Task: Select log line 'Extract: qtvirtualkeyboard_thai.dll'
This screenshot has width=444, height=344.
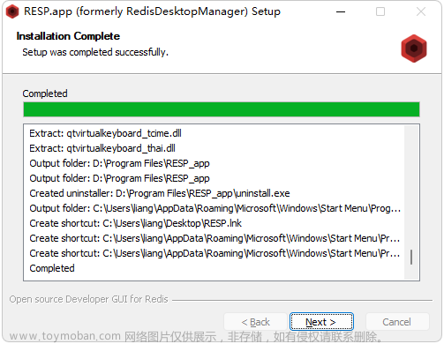Action: [x=102, y=148]
